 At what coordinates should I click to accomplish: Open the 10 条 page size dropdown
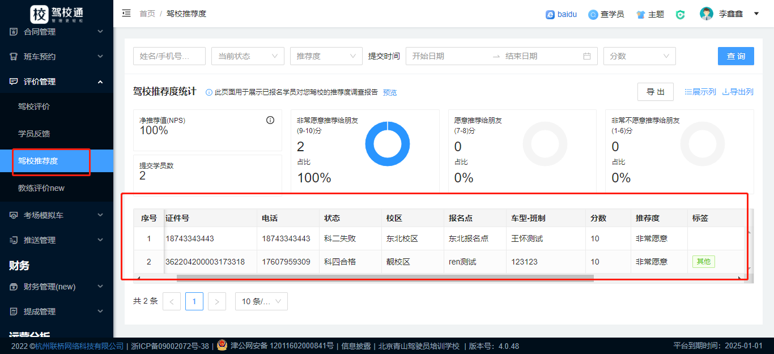click(x=261, y=301)
